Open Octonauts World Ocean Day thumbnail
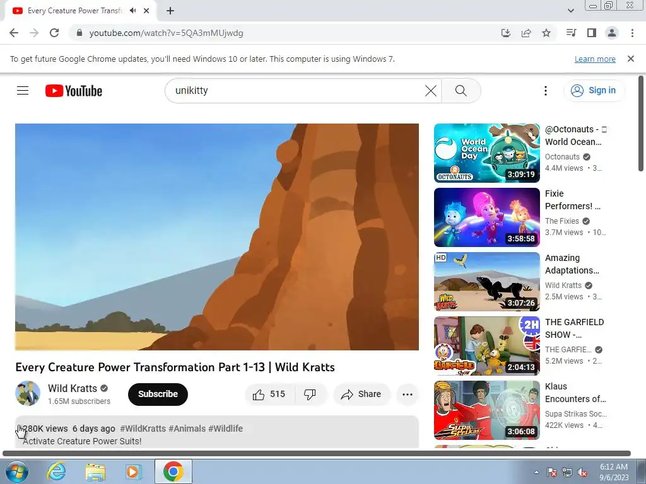The width and height of the screenshot is (646, 484). pyautogui.click(x=486, y=153)
